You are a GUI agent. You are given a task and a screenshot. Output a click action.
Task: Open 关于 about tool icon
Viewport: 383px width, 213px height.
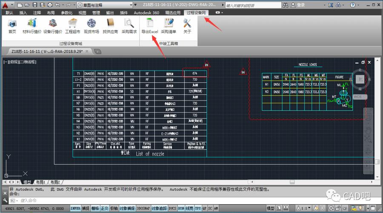pos(187,27)
